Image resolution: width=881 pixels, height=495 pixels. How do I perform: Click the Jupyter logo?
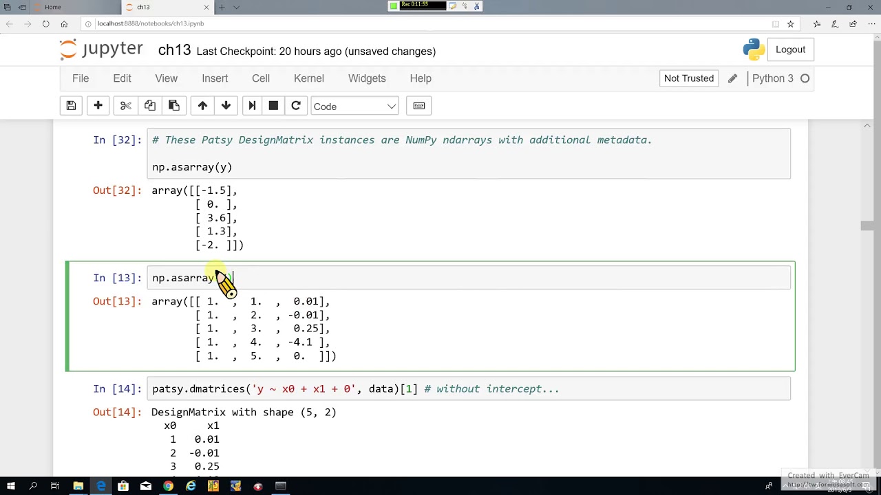tap(101, 49)
